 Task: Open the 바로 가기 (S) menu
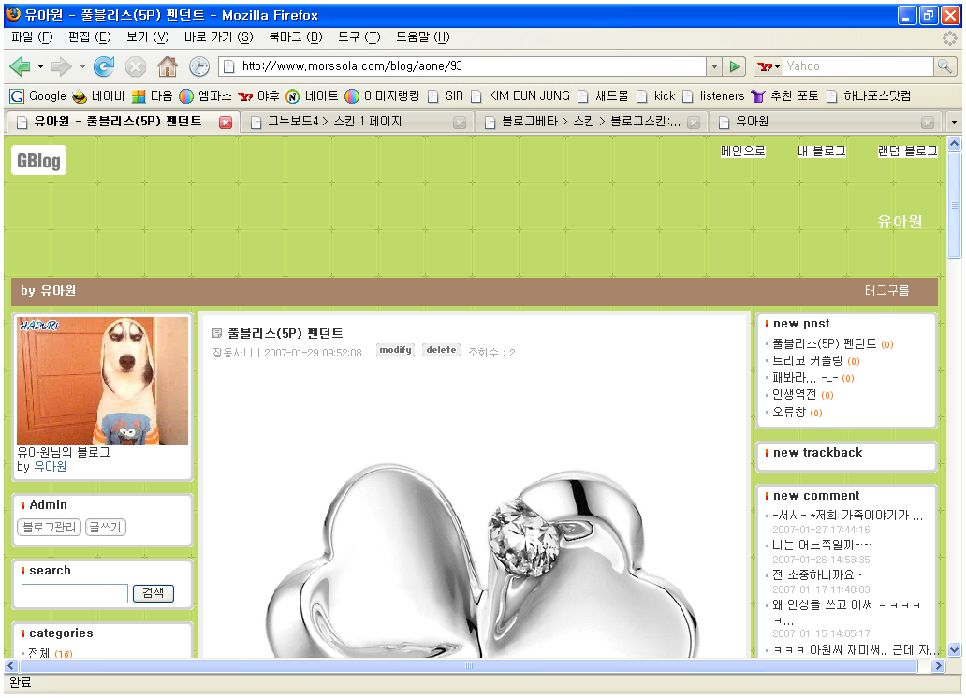[x=219, y=37]
